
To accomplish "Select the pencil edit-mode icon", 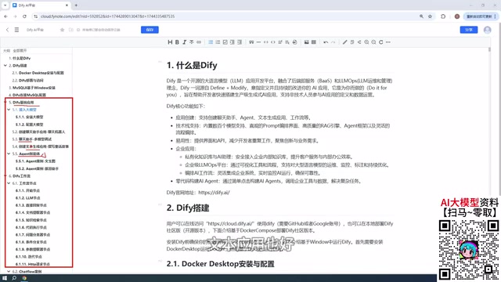I will coord(344,42).
